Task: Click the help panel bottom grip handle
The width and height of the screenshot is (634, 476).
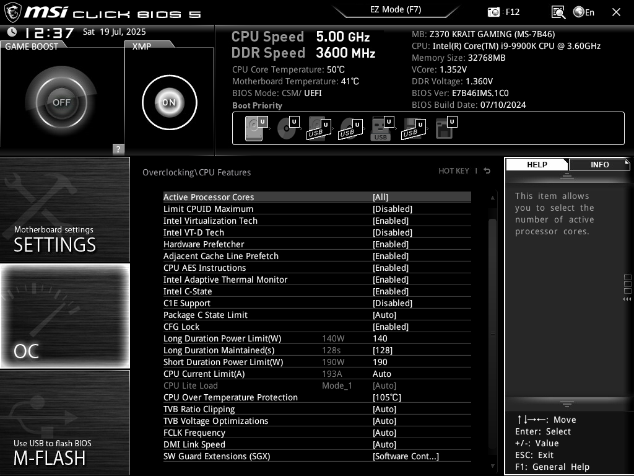Action: (x=567, y=404)
